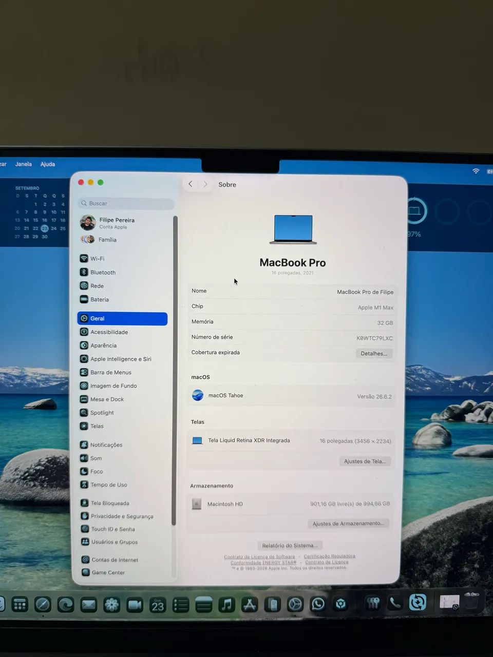Open Contrato de Licença link
Screen dimensions: 493x657
[327, 562]
